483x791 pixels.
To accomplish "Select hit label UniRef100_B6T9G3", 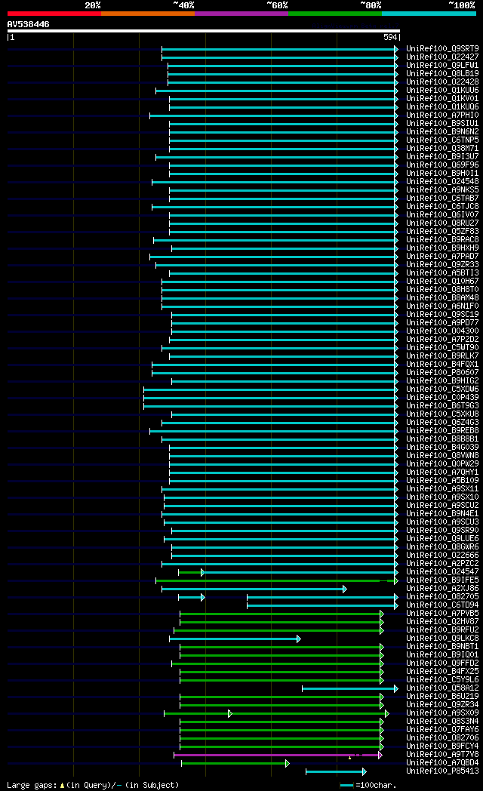I will coord(443,406).
